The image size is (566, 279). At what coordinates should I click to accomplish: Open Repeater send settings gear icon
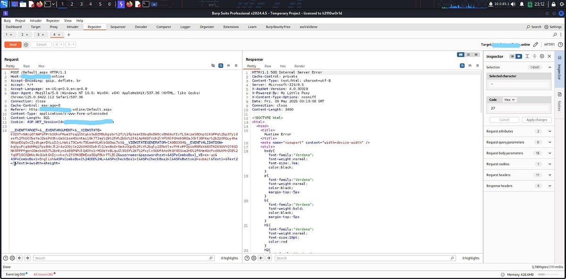tap(26, 44)
